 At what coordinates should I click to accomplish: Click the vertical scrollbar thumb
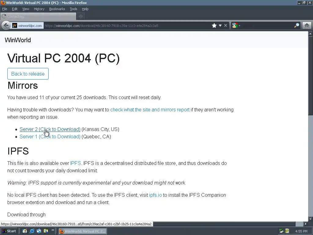pyautogui.click(x=311, y=76)
